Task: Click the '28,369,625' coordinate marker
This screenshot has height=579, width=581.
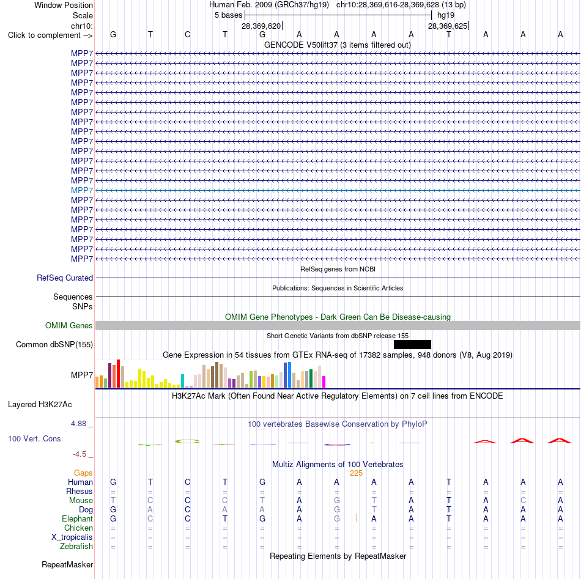Action: click(x=448, y=26)
